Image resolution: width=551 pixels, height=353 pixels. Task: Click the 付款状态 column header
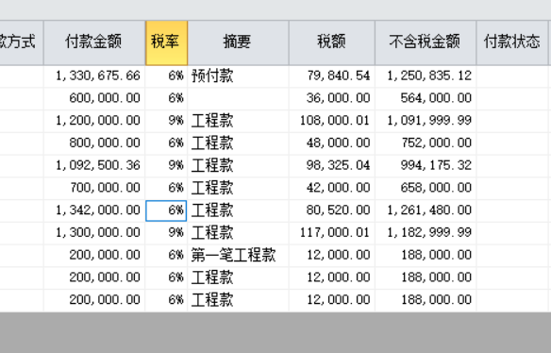click(x=512, y=42)
